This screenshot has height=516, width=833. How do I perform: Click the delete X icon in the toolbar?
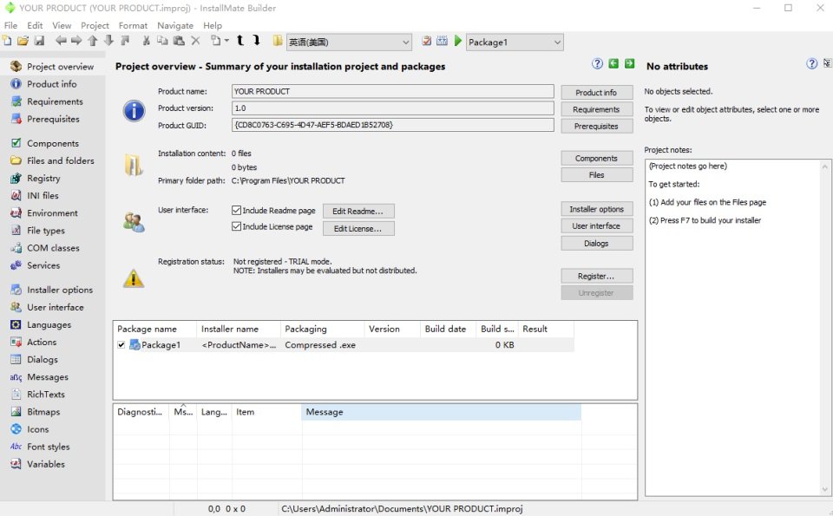[x=195, y=41]
